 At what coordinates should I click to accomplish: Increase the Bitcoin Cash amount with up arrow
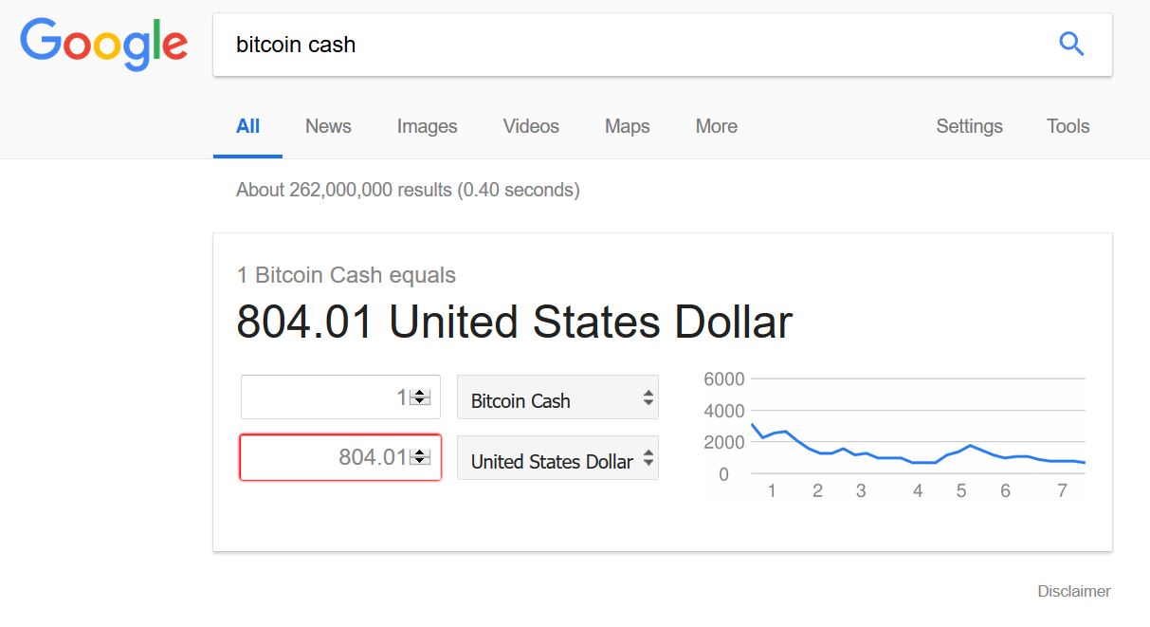click(x=420, y=393)
